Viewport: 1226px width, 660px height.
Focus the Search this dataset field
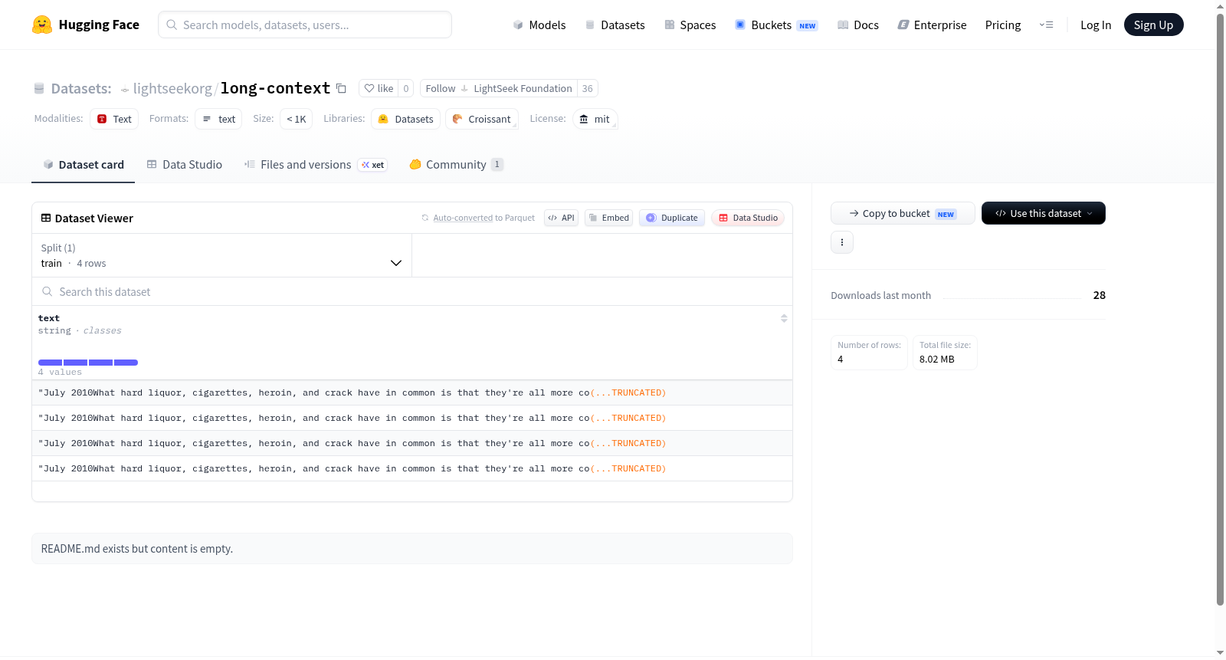point(412,291)
